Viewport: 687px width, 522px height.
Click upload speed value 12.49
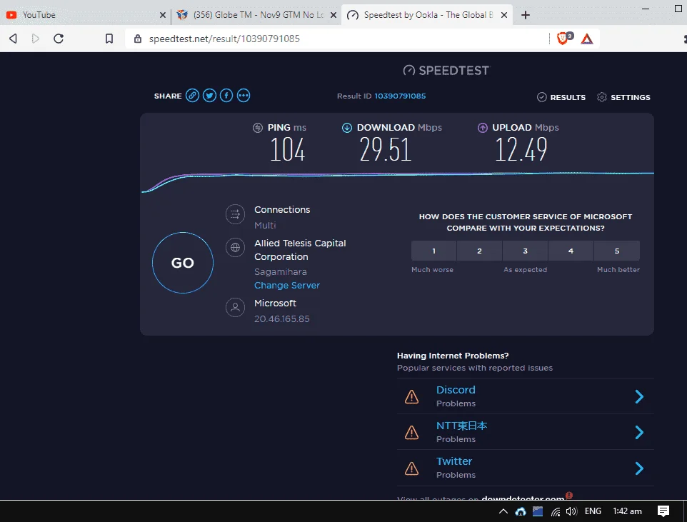coord(521,149)
